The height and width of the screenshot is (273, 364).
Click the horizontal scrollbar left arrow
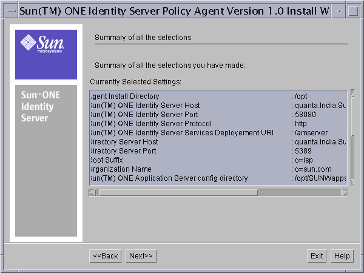pyautogui.click(x=92, y=192)
